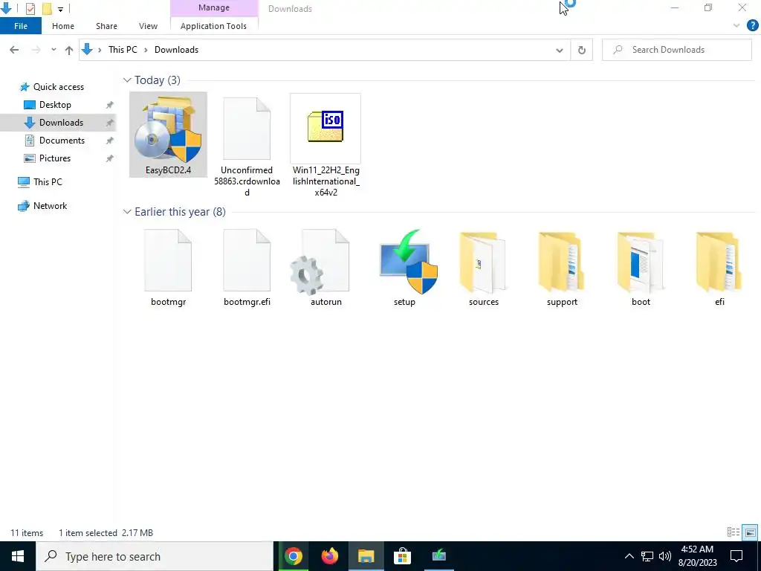Select the boot folder
The height and width of the screenshot is (571, 761).
click(641, 262)
